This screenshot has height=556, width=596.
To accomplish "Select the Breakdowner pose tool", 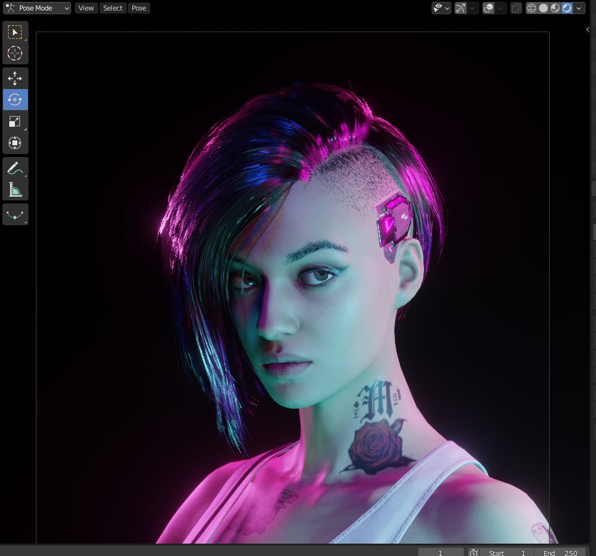I will click(x=15, y=215).
